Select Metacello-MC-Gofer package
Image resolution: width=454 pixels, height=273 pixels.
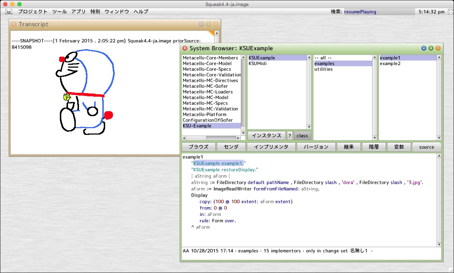click(x=211, y=86)
